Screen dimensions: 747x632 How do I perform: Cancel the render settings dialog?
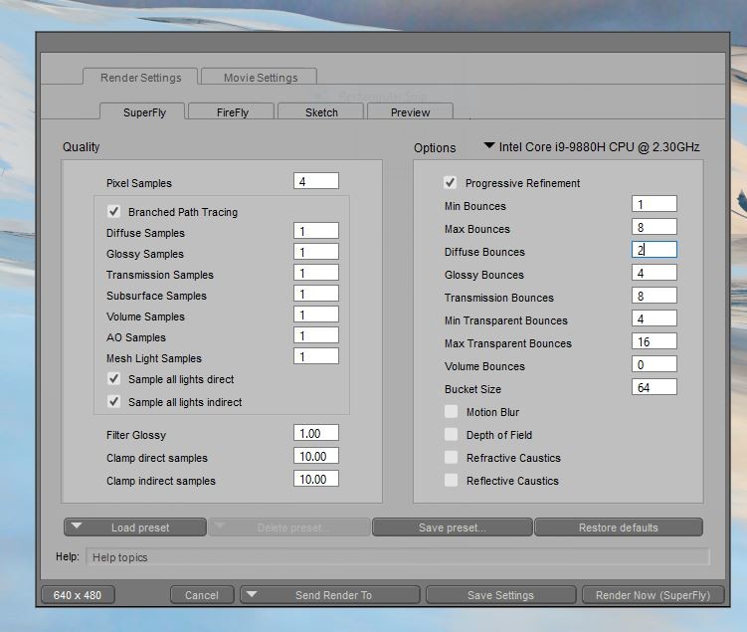[x=202, y=595]
